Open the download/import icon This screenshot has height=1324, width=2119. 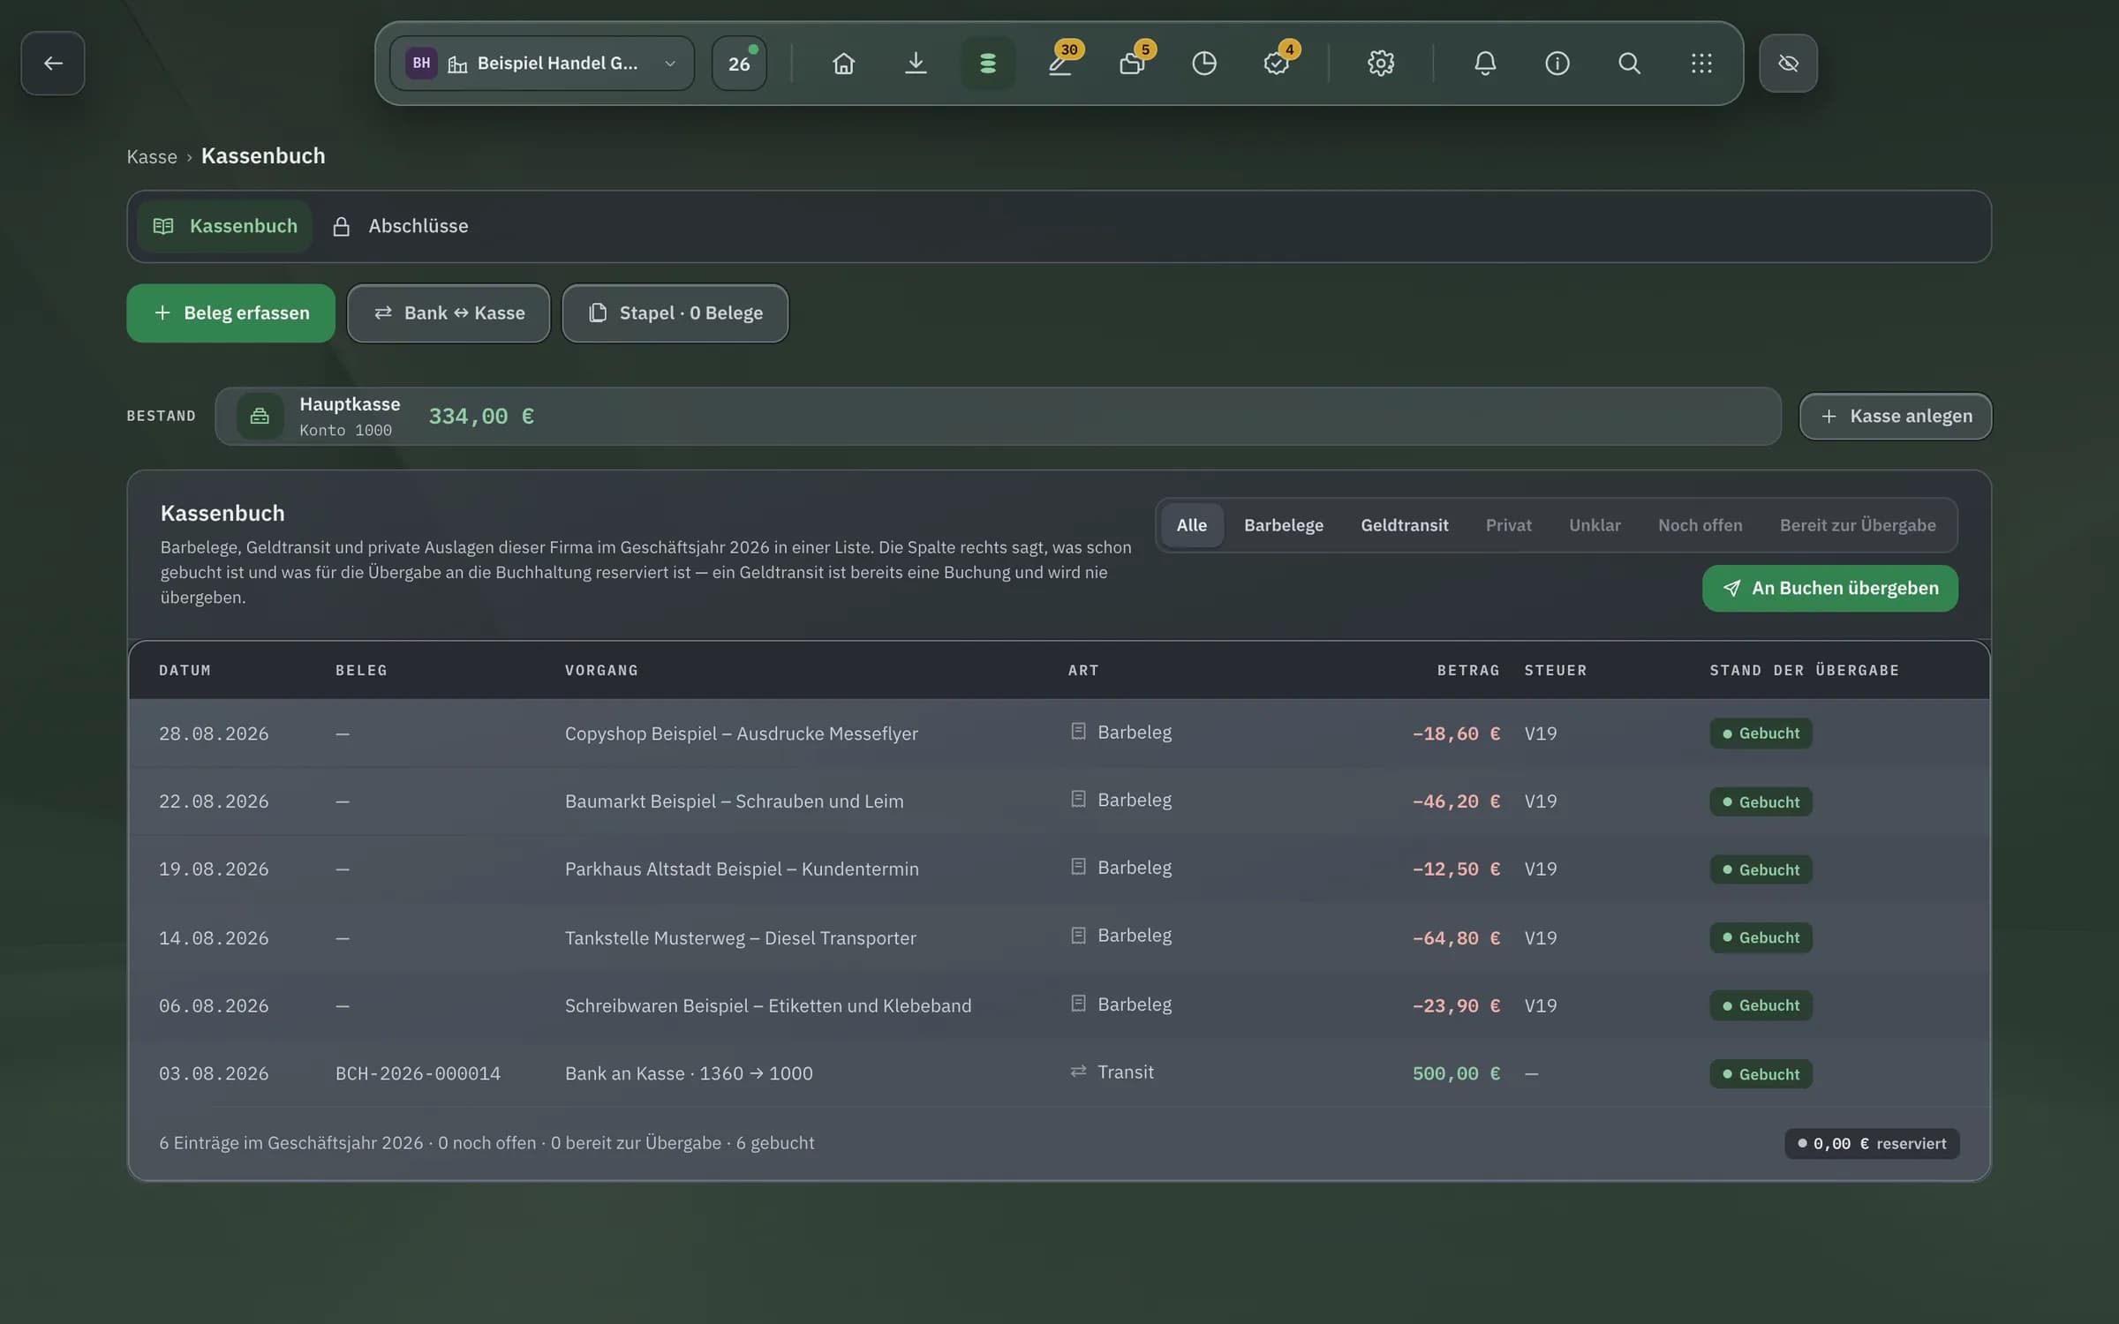916,63
